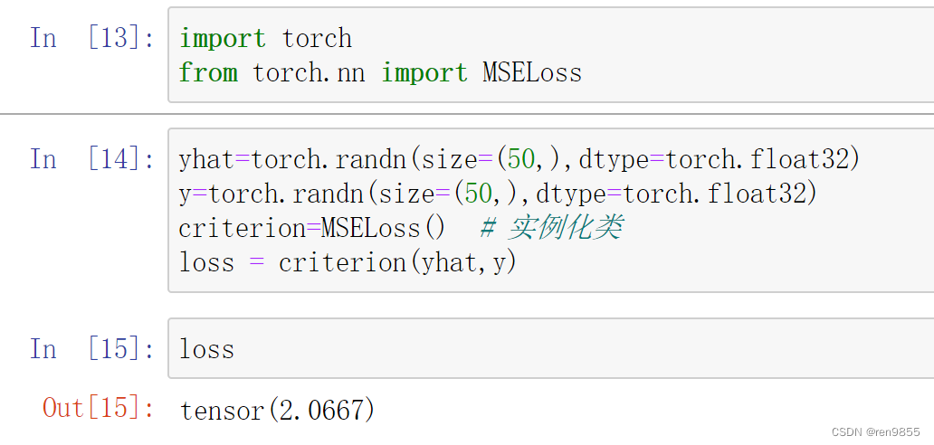934x445 pixels.
Task: Select the In [13] prompt label
Action: click(x=92, y=39)
